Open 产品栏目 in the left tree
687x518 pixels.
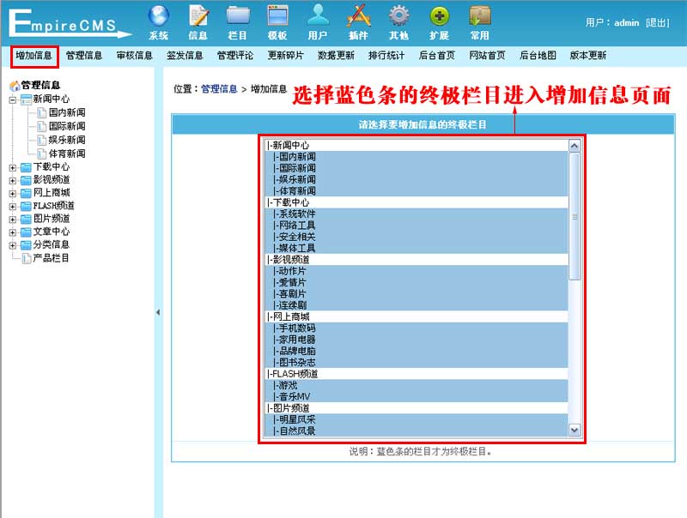[x=50, y=258]
